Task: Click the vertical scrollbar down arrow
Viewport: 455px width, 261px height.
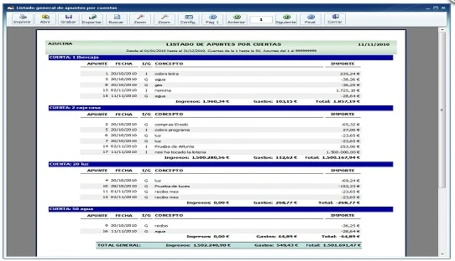Action: point(442,254)
